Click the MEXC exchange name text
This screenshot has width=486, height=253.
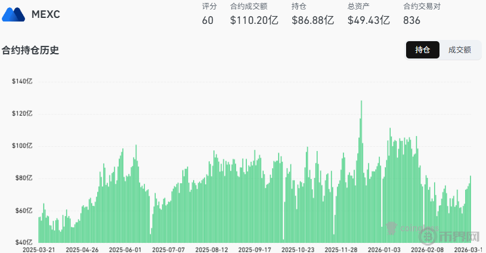pyautogui.click(x=45, y=14)
